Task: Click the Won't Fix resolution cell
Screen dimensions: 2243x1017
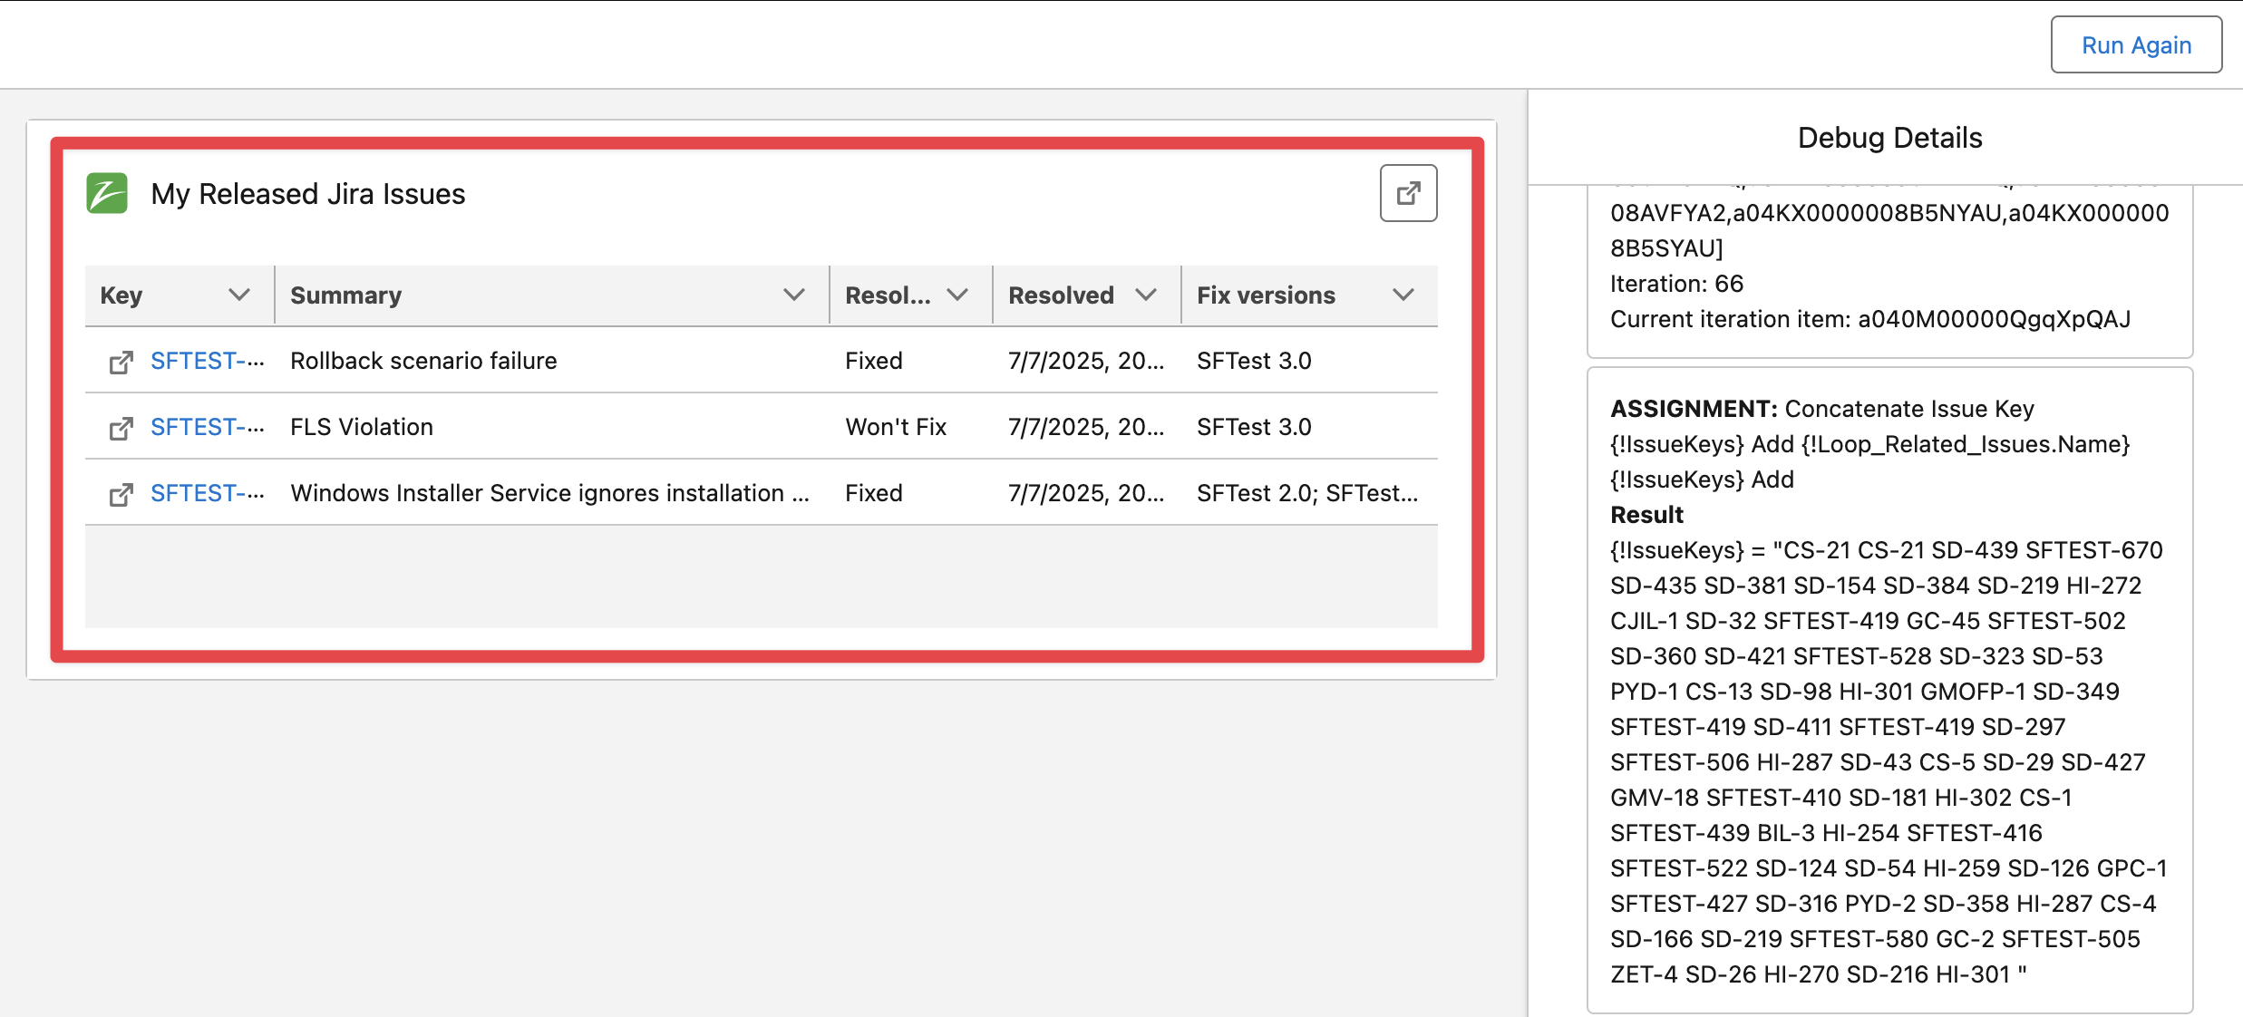Action: tap(896, 428)
